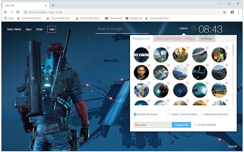Go back using the browser back arrow
Viewport: 244px width, 152px height.
coord(6,12)
